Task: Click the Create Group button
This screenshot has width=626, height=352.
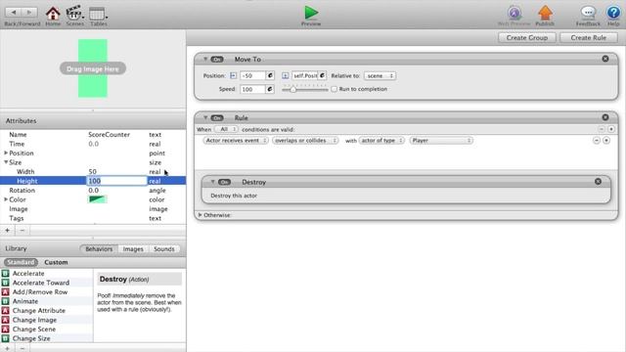Action: click(526, 37)
